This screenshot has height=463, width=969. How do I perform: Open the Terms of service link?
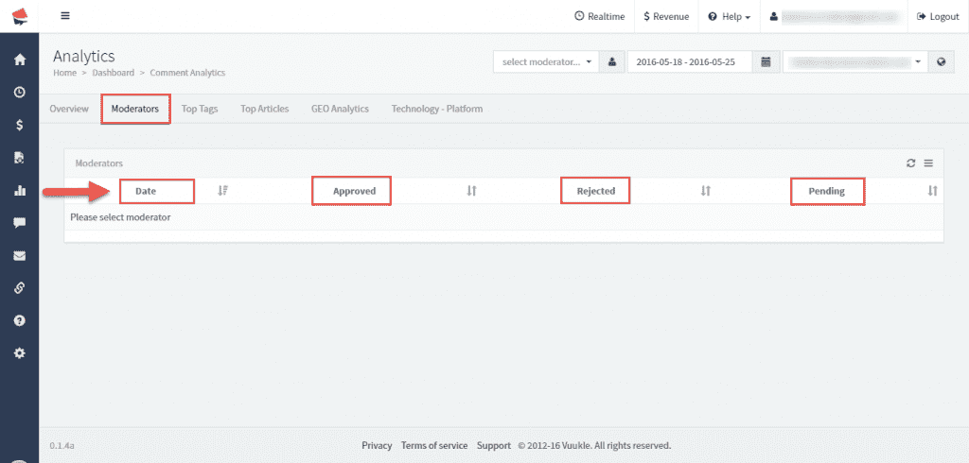click(434, 445)
